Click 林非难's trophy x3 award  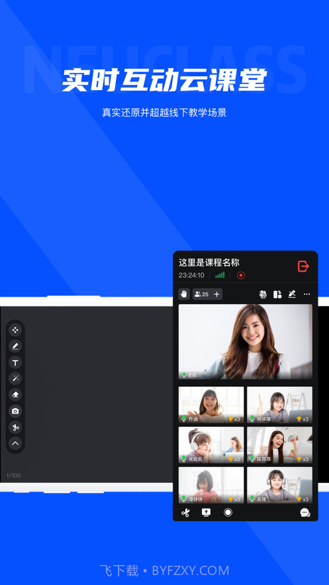pyautogui.click(x=303, y=419)
